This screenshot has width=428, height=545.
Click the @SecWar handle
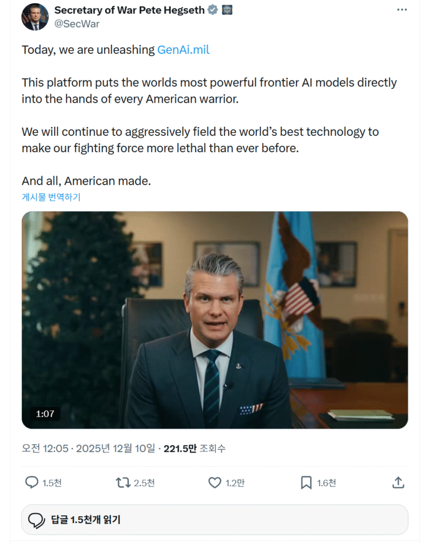77,23
